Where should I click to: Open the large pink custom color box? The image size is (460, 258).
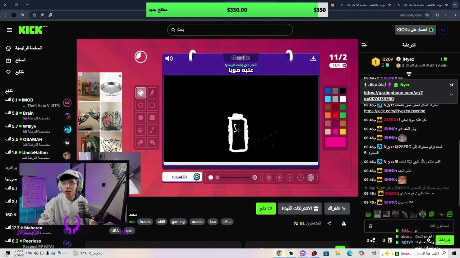coord(335,142)
